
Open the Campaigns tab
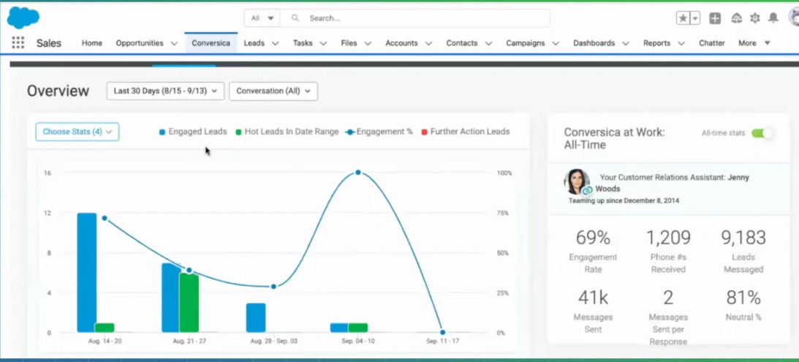[526, 43]
